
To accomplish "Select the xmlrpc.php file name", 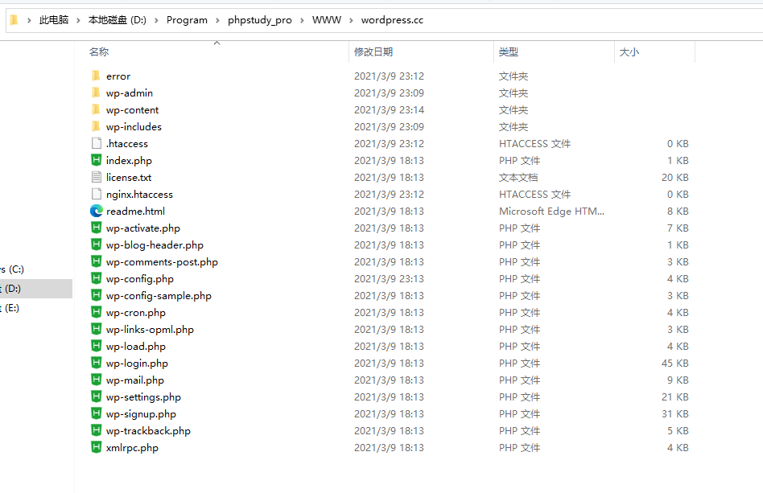I will point(132,448).
